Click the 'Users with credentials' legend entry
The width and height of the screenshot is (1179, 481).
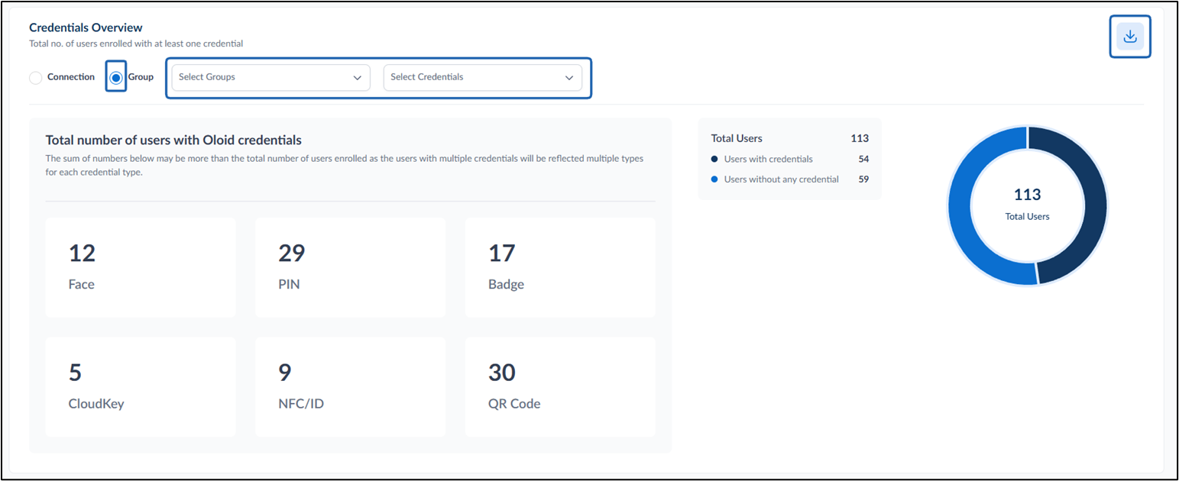coord(768,159)
